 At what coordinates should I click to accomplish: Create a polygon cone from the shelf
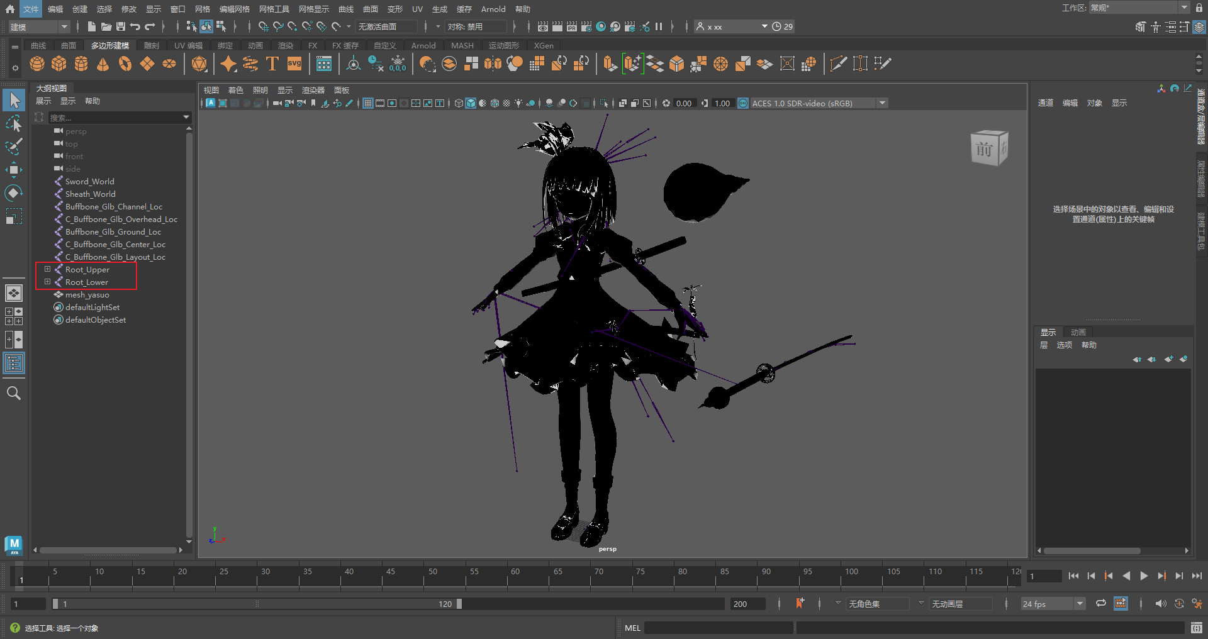tap(103, 64)
